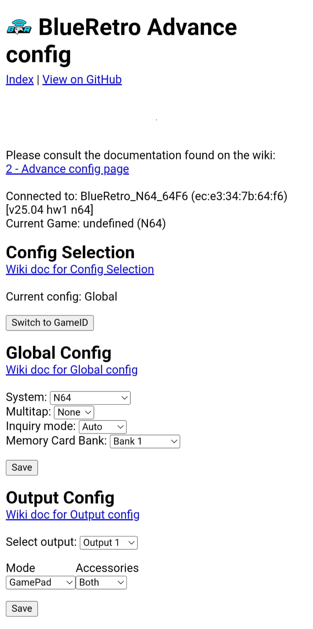Open Wiki doc for Global config

point(71,370)
